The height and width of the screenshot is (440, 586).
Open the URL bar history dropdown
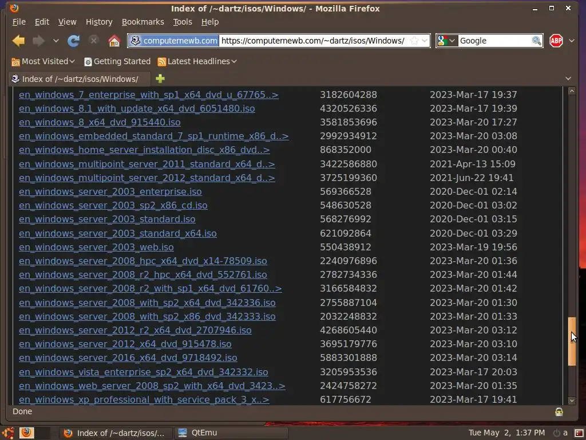425,41
